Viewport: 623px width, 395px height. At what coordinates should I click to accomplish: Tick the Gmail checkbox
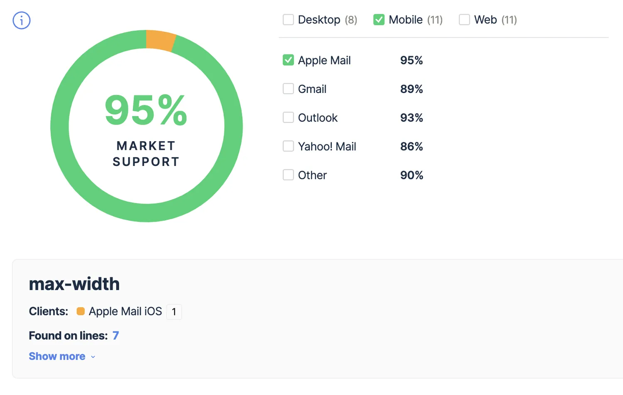coord(288,89)
